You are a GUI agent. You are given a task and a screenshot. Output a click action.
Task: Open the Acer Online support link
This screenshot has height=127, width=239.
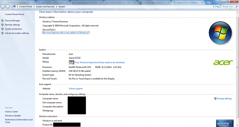tap(76, 89)
